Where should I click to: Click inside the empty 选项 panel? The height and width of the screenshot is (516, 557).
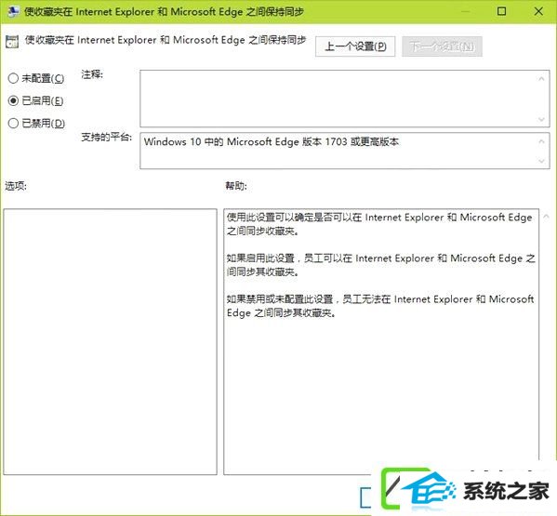[110, 341]
